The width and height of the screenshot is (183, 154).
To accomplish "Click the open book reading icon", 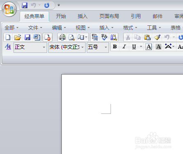I will coord(81,37).
